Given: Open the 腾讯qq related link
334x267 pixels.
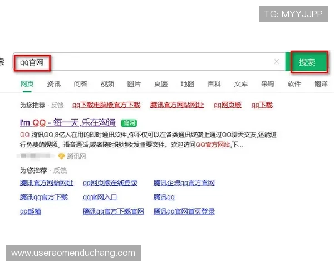Looking at the screenshot, I should pos(164,197).
